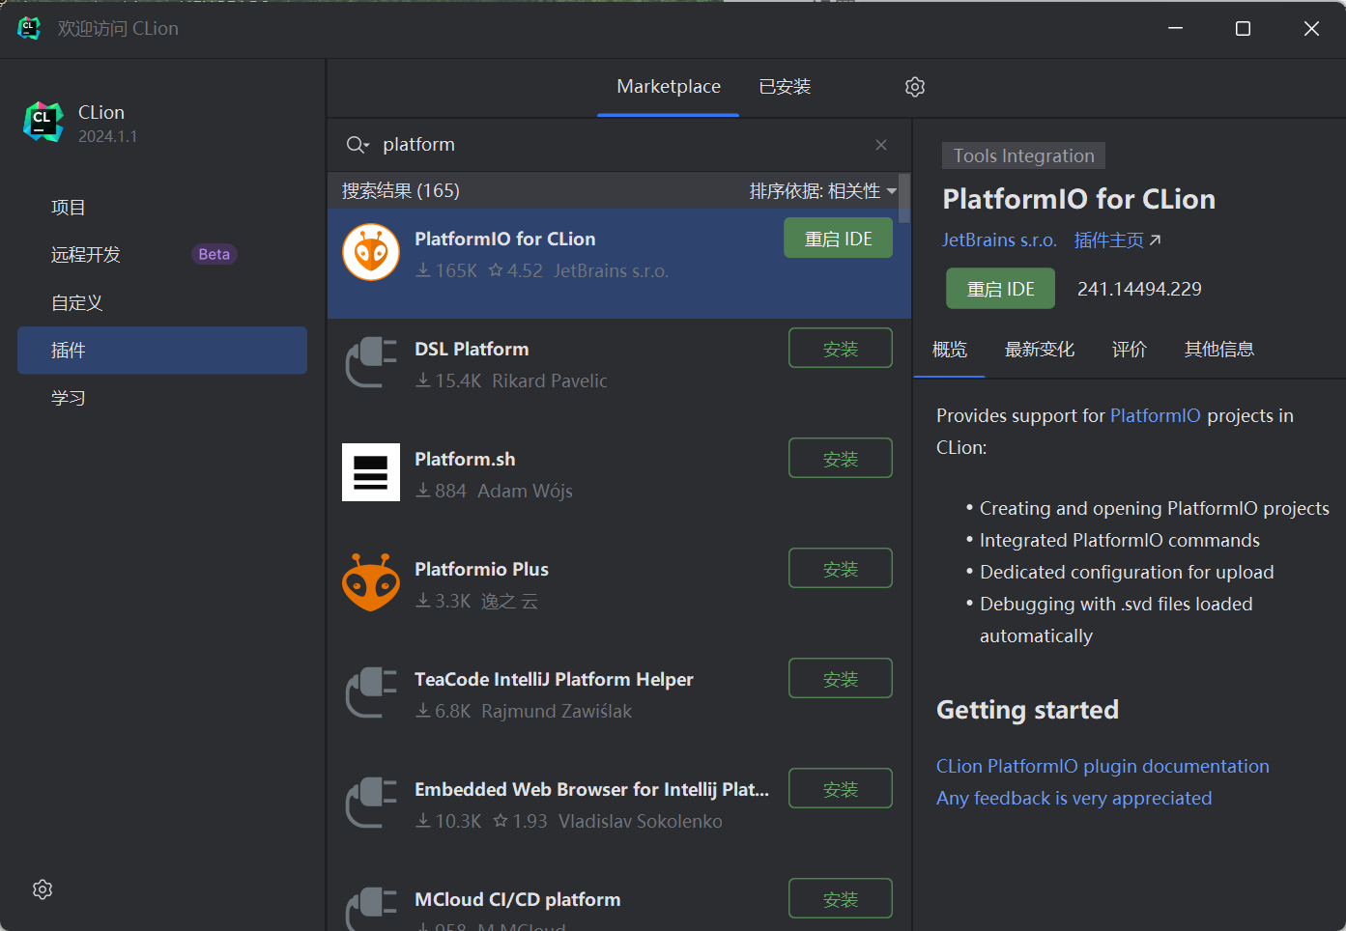Click 重启 IDE in the details panel
The height and width of the screenshot is (931, 1346).
point(1000,289)
